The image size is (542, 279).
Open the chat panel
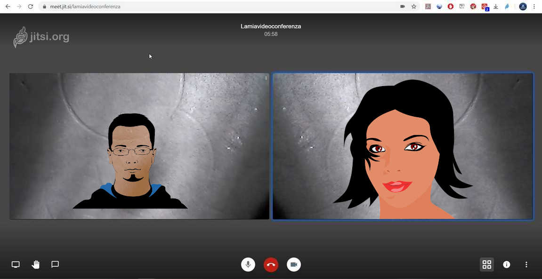pyautogui.click(x=55, y=264)
